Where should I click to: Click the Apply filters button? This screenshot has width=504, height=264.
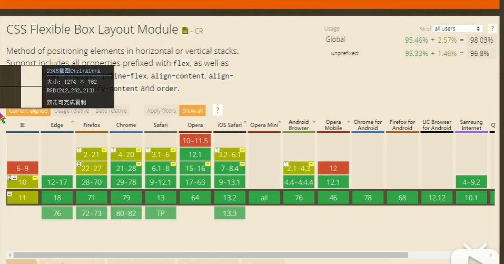pyautogui.click(x=161, y=111)
